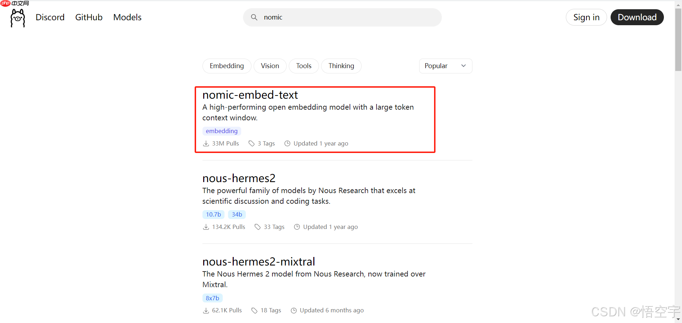Click the download icon beside 62.1K Pulls

[206, 311]
